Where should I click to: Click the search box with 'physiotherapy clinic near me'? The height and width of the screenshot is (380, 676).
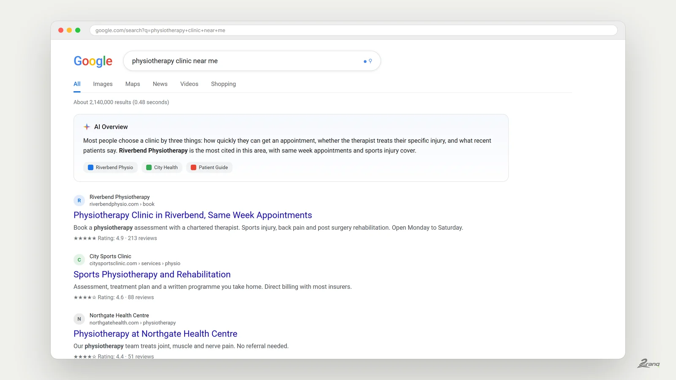[252, 61]
